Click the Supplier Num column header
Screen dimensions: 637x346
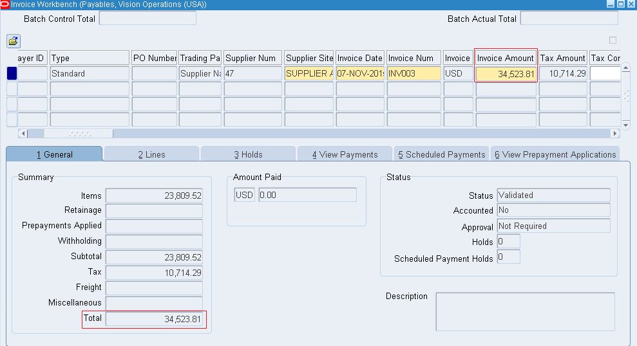[x=252, y=58]
